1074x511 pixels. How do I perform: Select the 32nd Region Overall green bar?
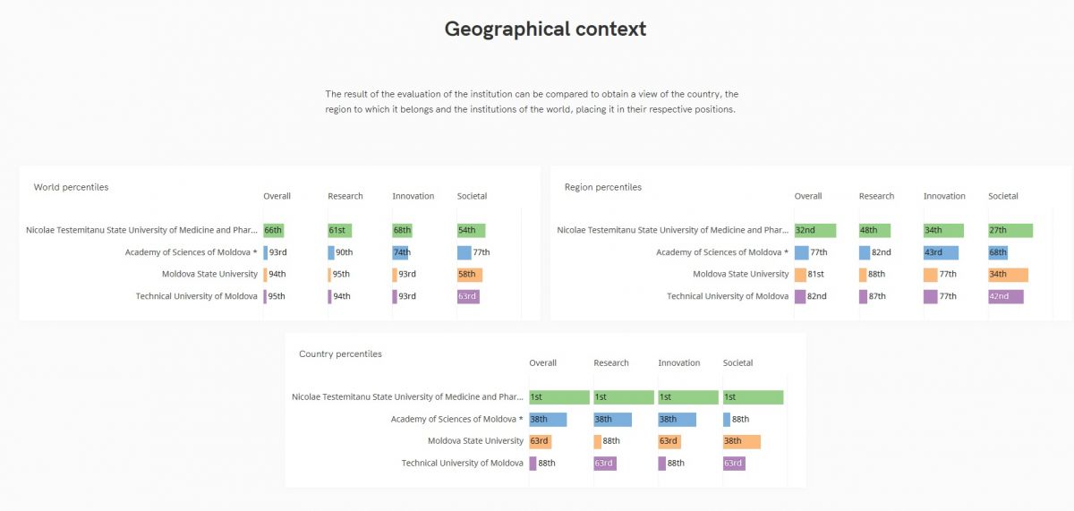[x=814, y=230]
